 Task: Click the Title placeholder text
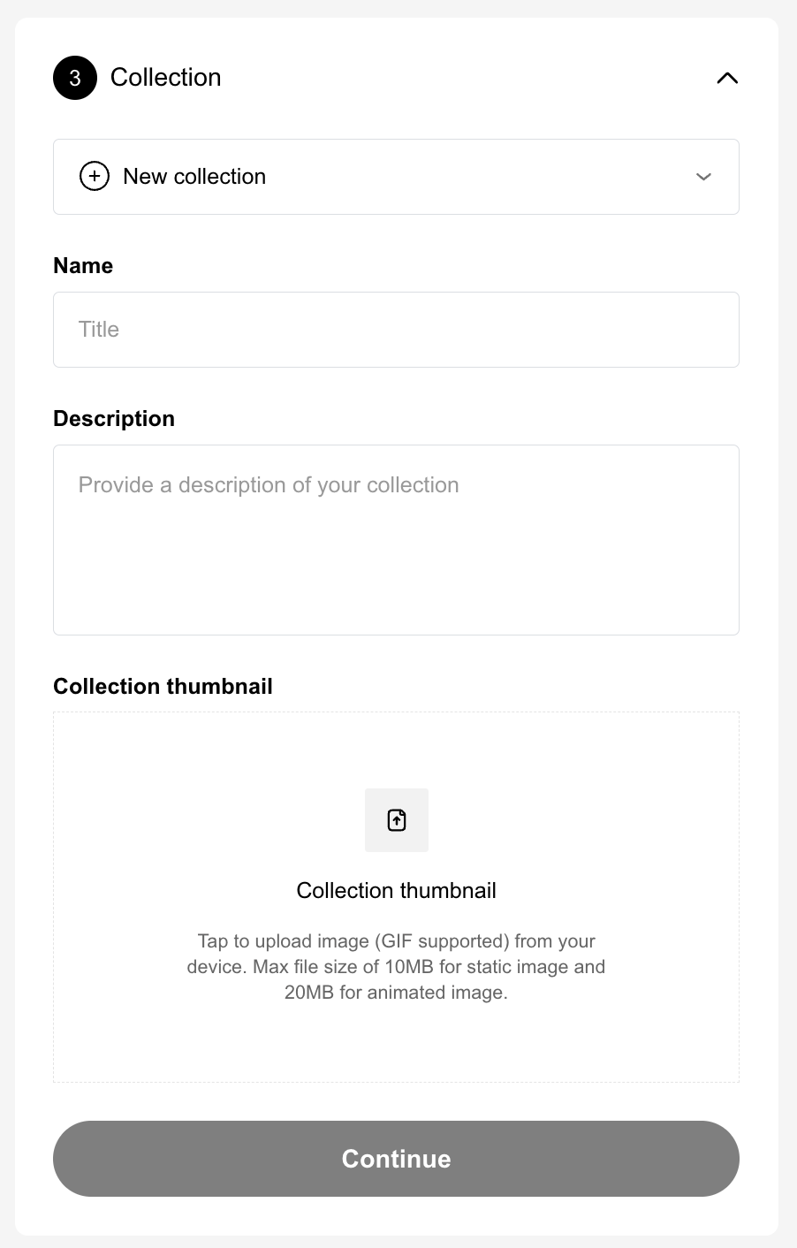pyautogui.click(x=99, y=330)
